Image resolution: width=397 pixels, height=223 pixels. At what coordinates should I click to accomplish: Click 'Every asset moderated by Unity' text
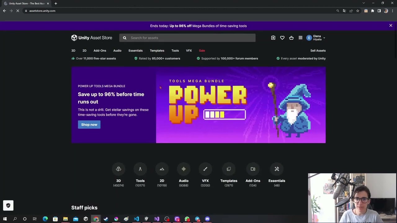303,58
